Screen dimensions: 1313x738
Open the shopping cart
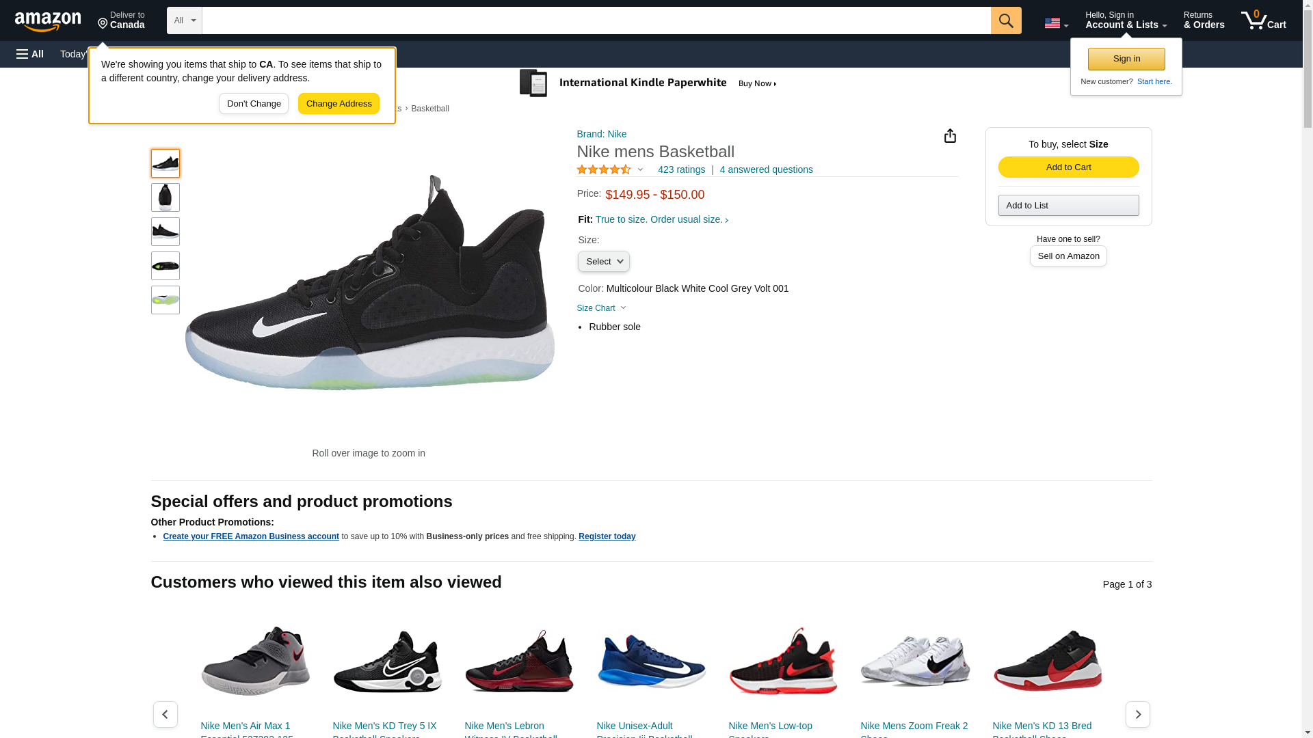pos(1264,20)
